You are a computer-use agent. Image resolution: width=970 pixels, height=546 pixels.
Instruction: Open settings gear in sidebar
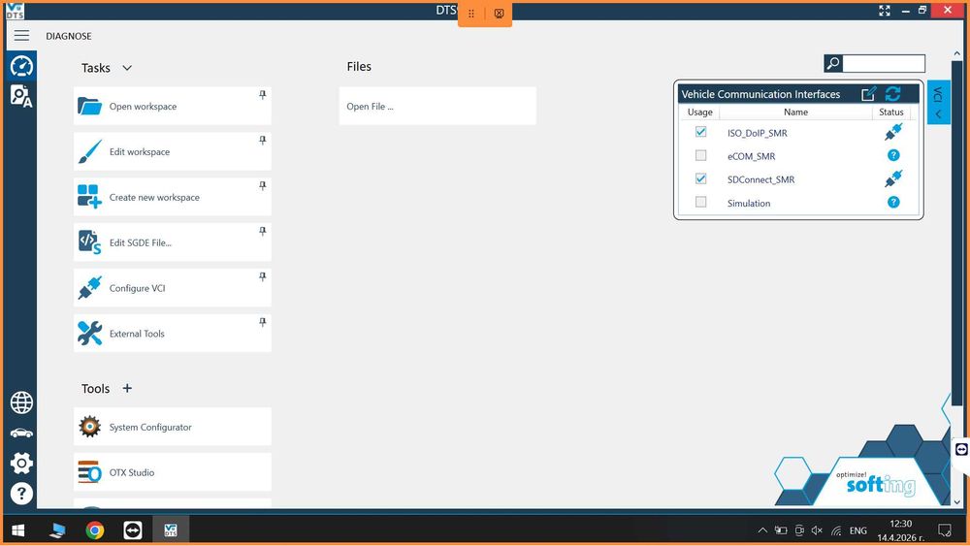[x=21, y=463]
